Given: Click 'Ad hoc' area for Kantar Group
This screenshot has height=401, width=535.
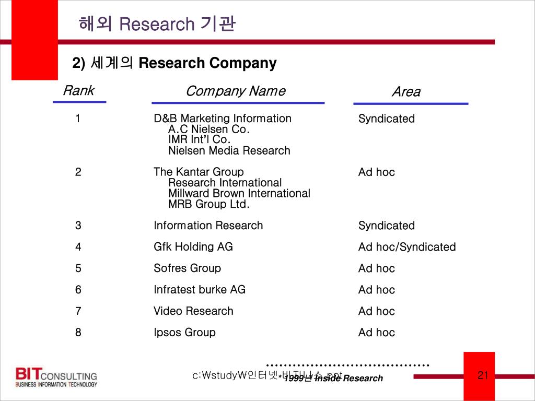Looking at the screenshot, I should (x=376, y=172).
